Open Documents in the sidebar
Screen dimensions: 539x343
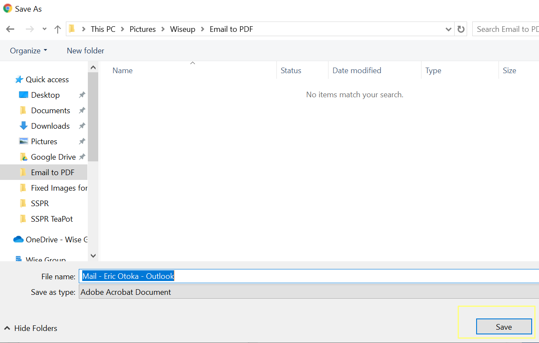(x=50, y=110)
